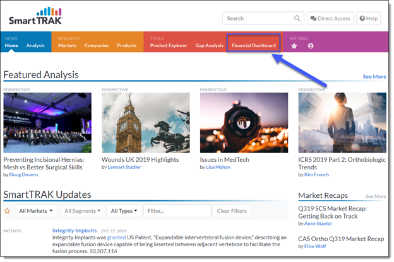This screenshot has height=262, width=394.
Task: Click the Clear Filters button
Action: [232, 211]
